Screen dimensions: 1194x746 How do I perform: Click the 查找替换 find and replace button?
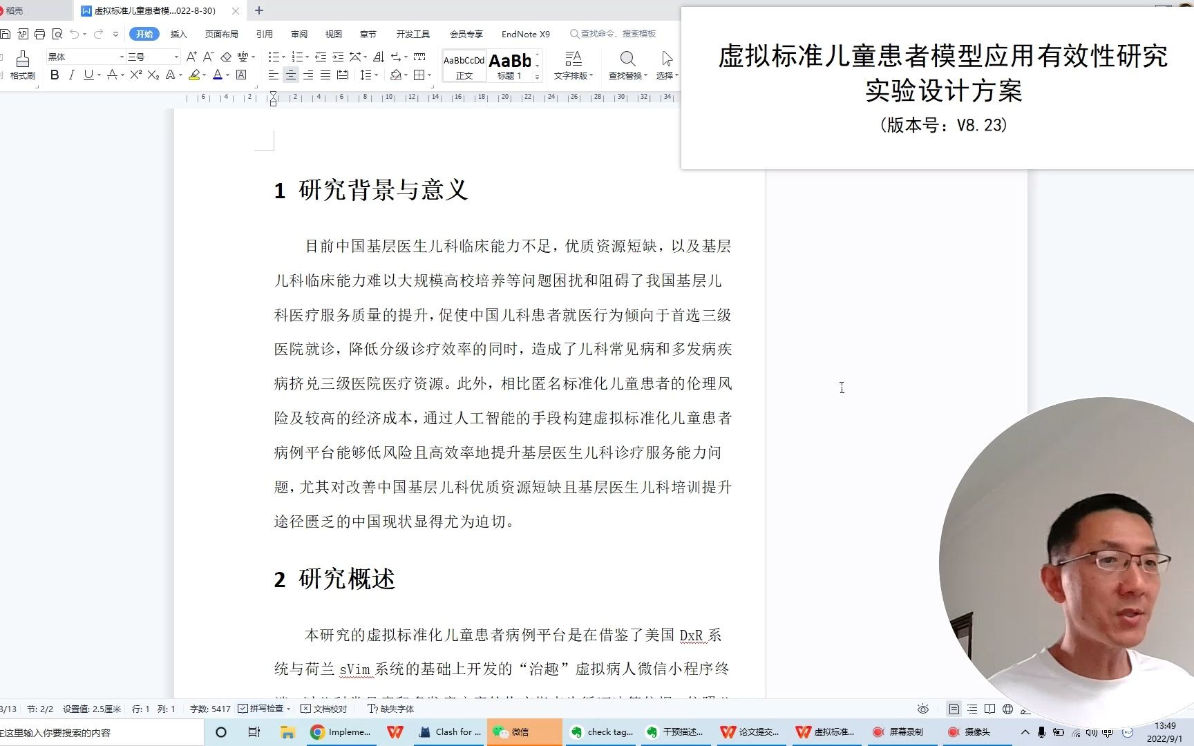pos(627,66)
